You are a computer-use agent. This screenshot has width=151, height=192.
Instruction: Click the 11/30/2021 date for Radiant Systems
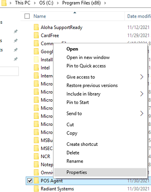click(138, 189)
